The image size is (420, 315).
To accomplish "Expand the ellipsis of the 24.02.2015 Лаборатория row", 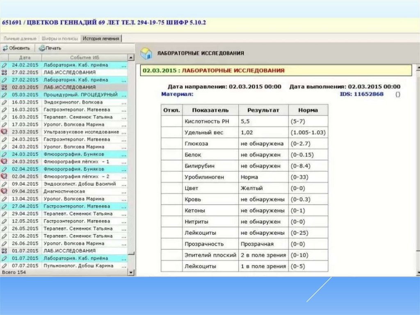I will click(124, 66).
